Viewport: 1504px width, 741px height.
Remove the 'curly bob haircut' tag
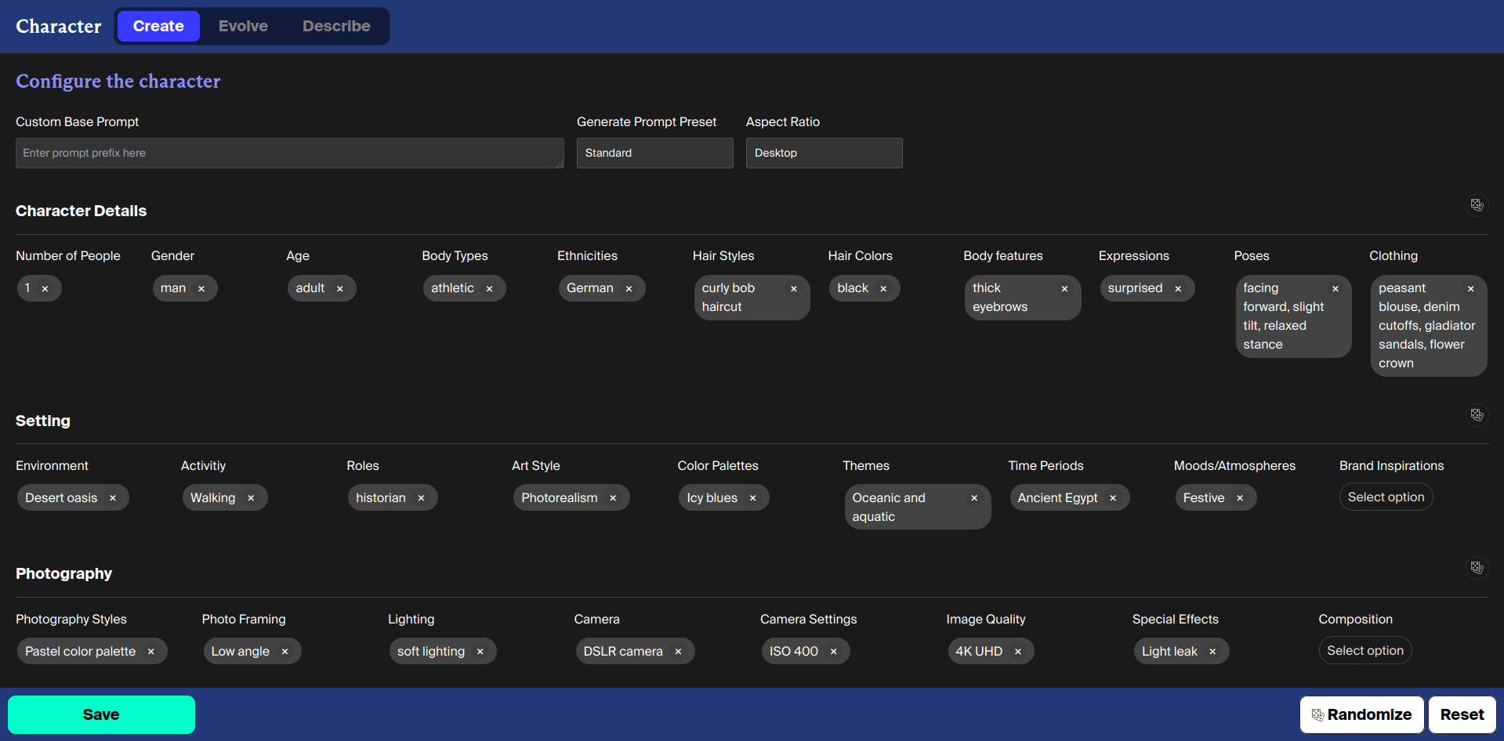(793, 289)
